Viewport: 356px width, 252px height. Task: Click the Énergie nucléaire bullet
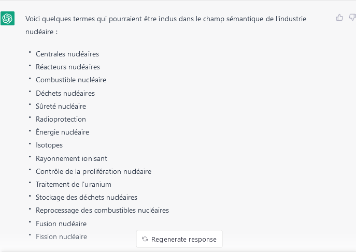pyautogui.click(x=62, y=132)
